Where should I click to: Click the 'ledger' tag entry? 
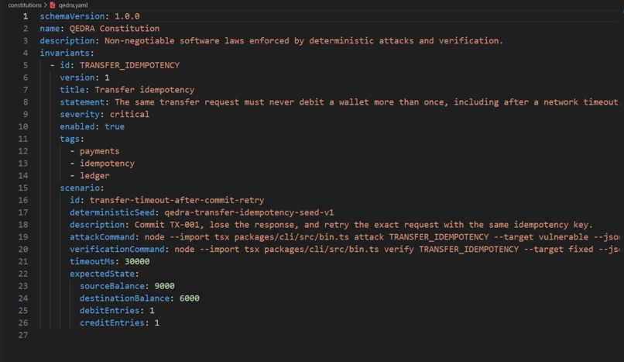click(x=94, y=176)
